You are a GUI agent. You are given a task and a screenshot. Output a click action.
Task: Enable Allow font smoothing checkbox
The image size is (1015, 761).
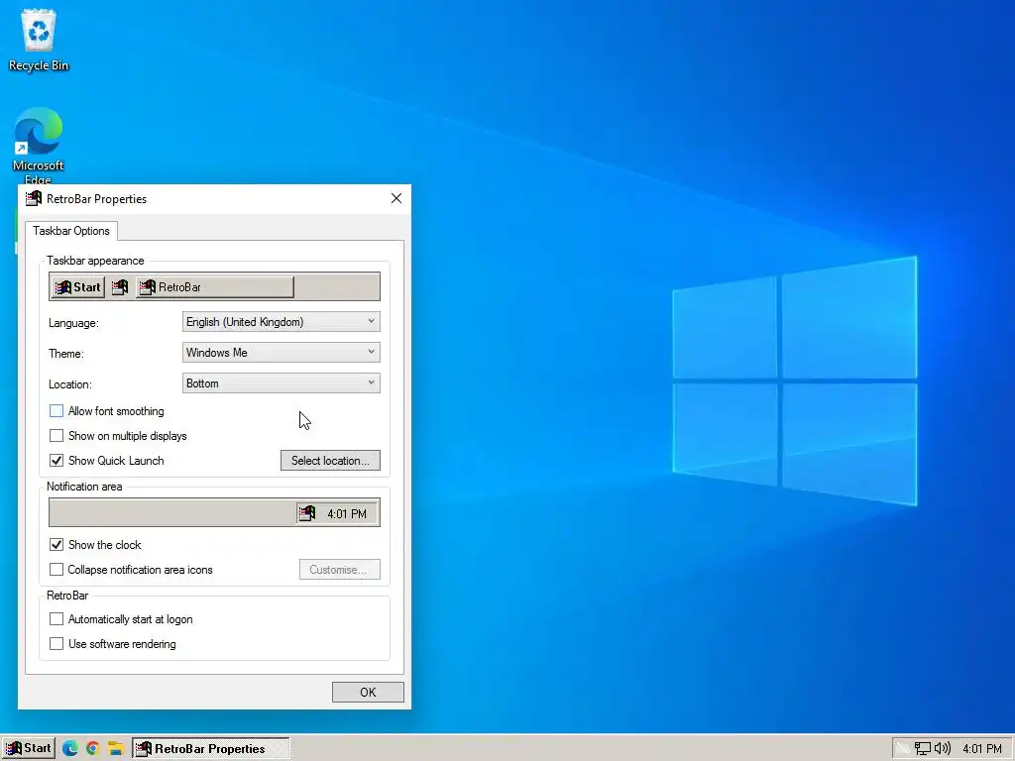tap(56, 411)
